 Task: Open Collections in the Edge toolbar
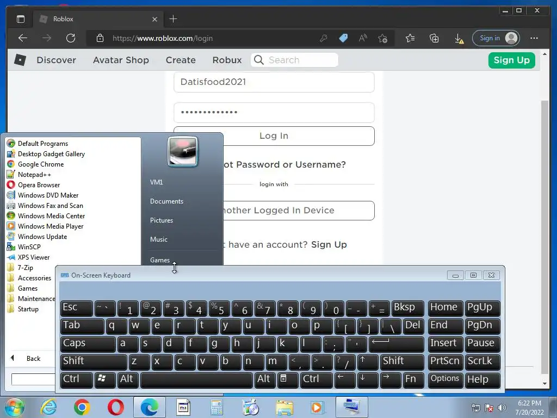click(434, 38)
